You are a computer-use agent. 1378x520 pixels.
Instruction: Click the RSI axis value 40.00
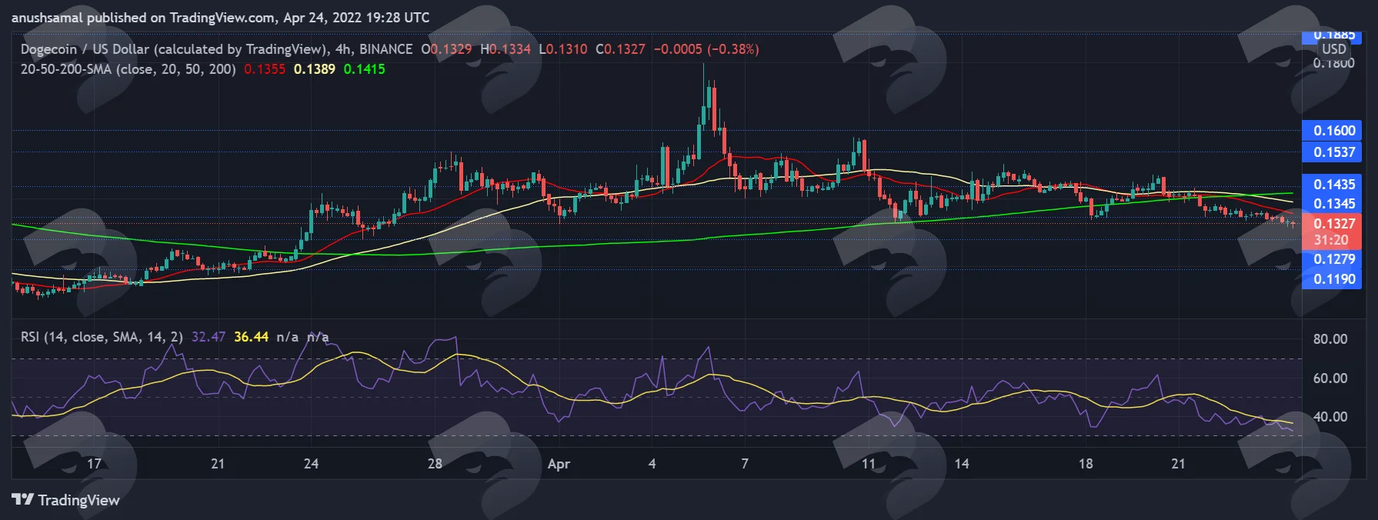pyautogui.click(x=1330, y=417)
